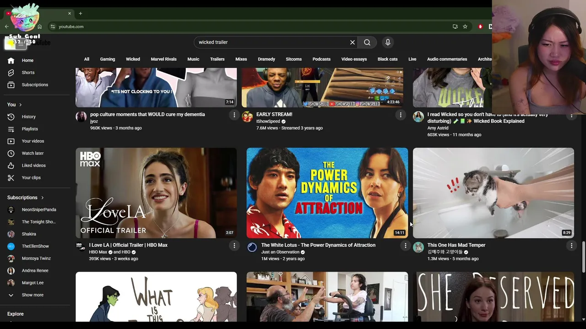Open the IShowSpeed channel avatar
586x329 pixels.
point(247,117)
